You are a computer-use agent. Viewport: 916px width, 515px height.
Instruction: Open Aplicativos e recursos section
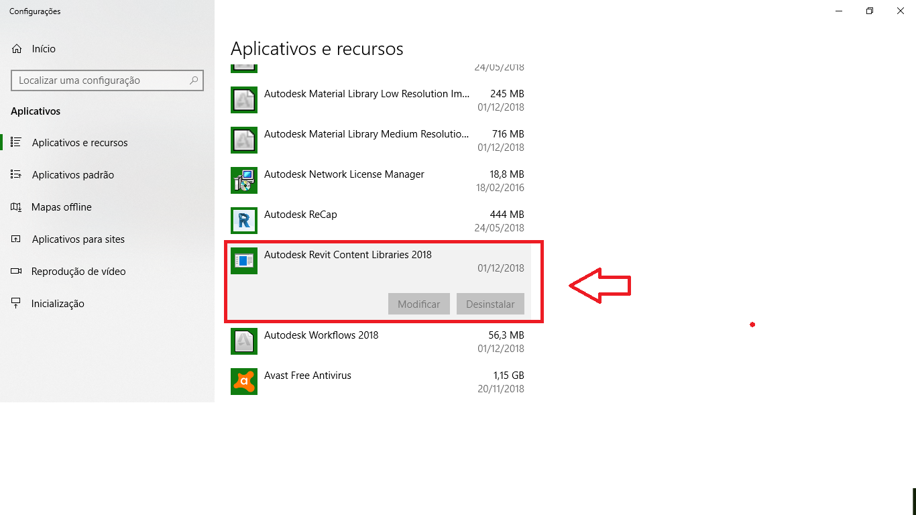point(107,142)
